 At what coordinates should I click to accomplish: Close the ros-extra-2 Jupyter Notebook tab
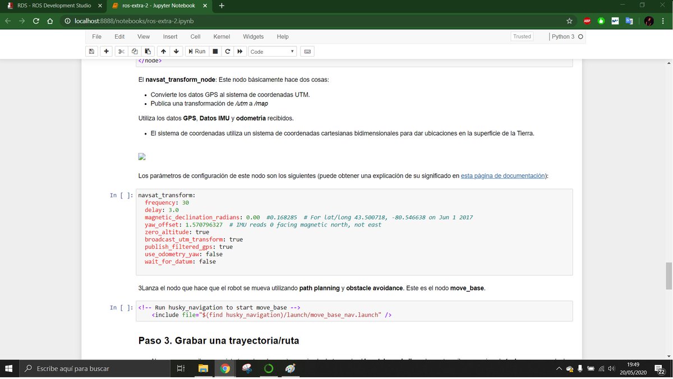[205, 6]
